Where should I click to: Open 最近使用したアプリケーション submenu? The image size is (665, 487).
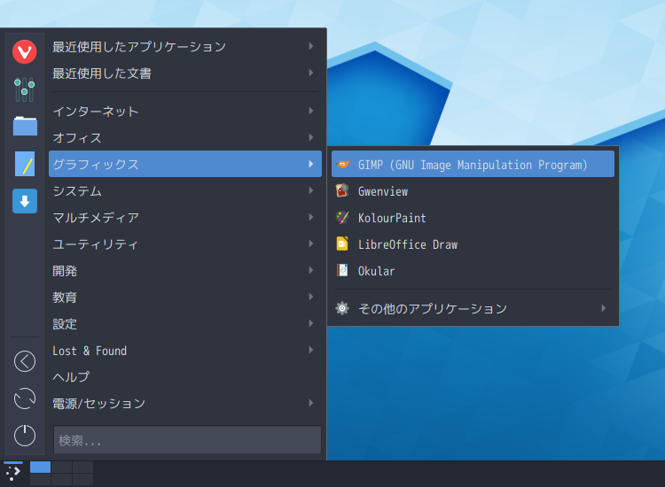(185, 46)
